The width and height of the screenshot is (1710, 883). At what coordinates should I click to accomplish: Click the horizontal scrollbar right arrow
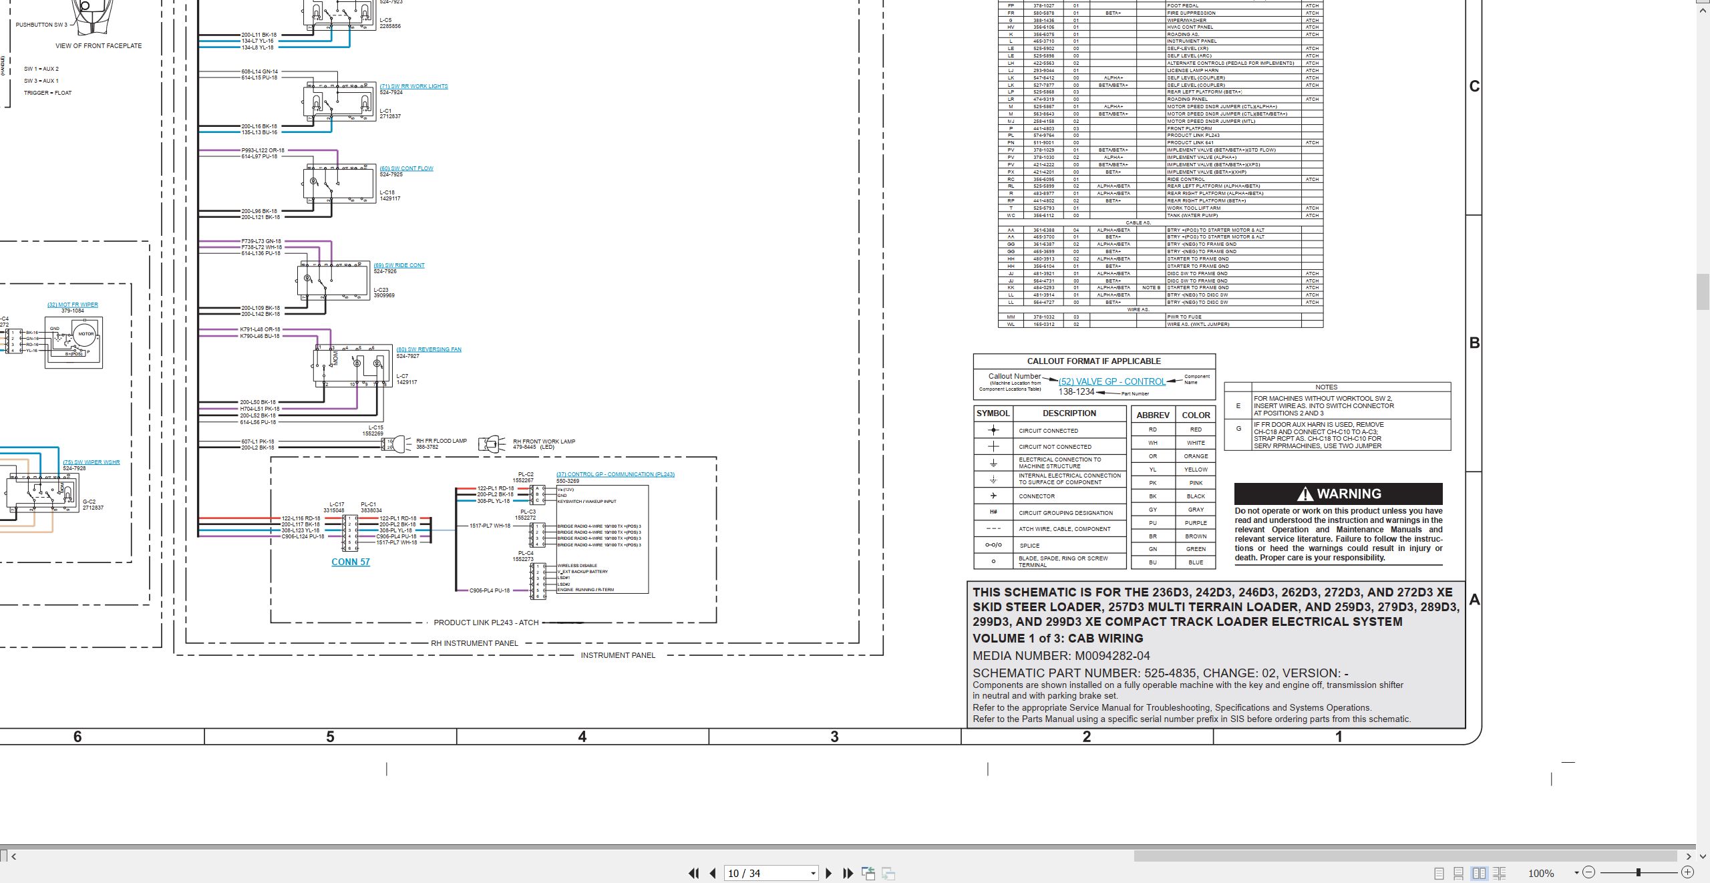pos(1689,856)
